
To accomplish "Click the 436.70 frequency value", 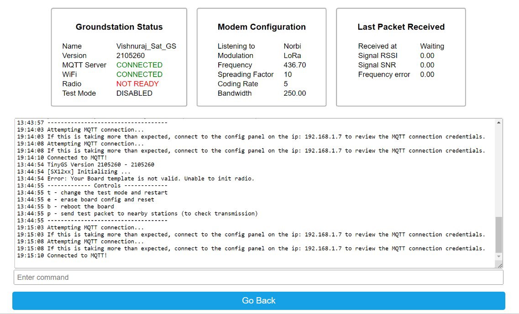I will pyautogui.click(x=294, y=65).
